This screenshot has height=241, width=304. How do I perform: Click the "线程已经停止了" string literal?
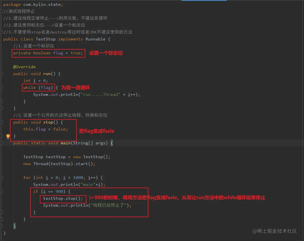(108, 205)
